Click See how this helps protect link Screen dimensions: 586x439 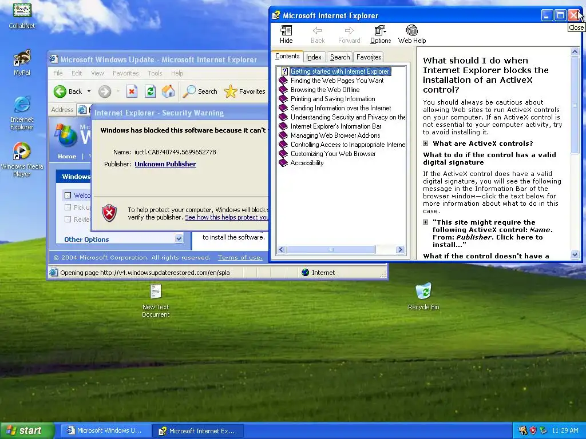coord(227,217)
